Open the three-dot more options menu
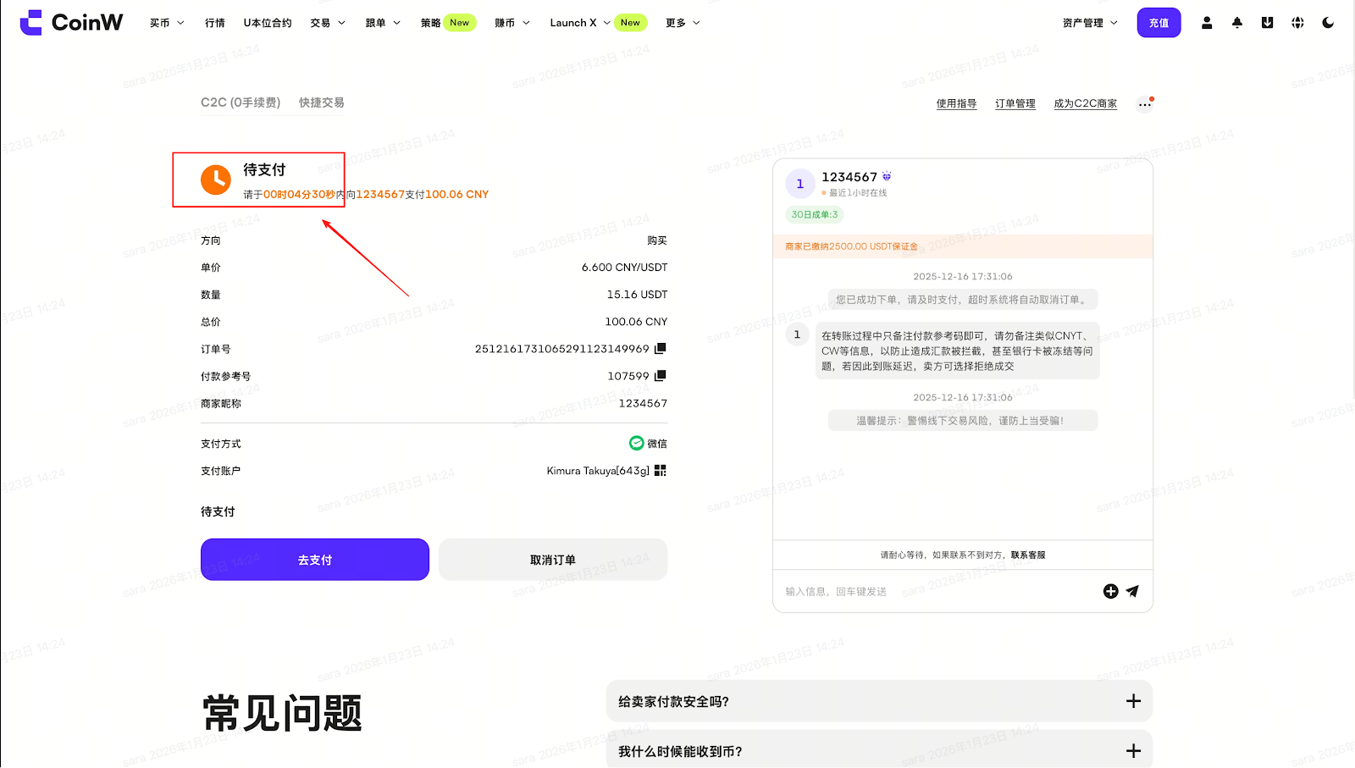 pyautogui.click(x=1144, y=104)
